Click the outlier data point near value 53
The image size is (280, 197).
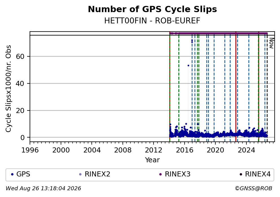point(188,66)
